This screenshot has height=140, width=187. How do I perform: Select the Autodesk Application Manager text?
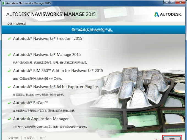pyautogui.click(x=41, y=119)
